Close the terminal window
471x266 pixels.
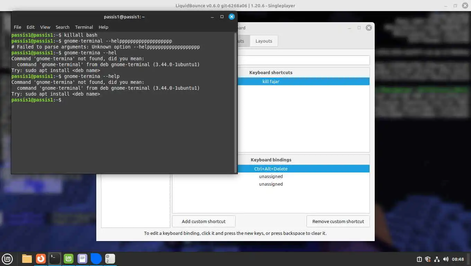[232, 17]
